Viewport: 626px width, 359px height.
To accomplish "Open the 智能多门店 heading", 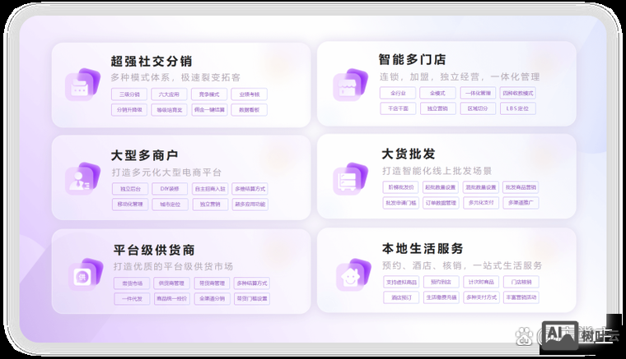I will pos(412,60).
